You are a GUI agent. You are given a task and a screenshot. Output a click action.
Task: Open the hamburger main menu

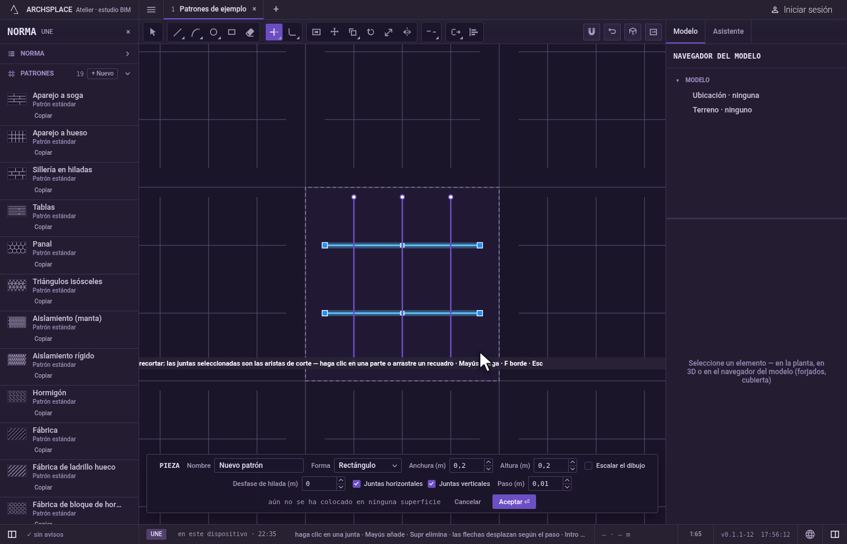[x=151, y=10]
